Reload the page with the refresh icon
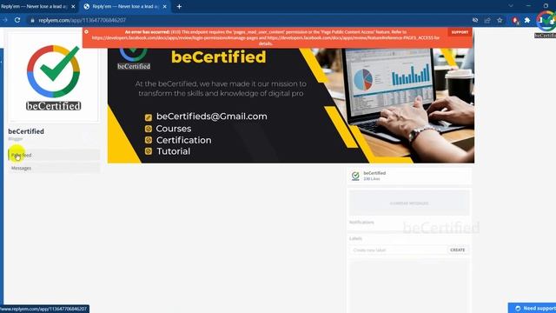 coord(17,20)
